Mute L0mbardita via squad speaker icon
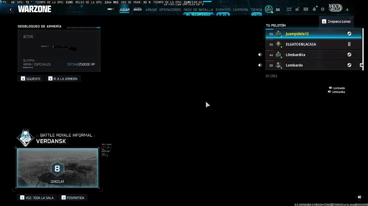Screen dimensions: 368x206 (x=260, y=55)
